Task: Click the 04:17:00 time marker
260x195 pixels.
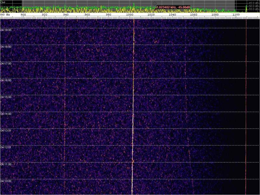Action: (x=6, y=63)
